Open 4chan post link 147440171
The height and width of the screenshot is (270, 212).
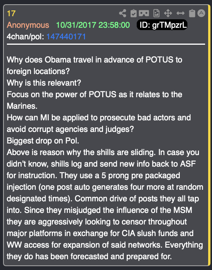point(66,37)
